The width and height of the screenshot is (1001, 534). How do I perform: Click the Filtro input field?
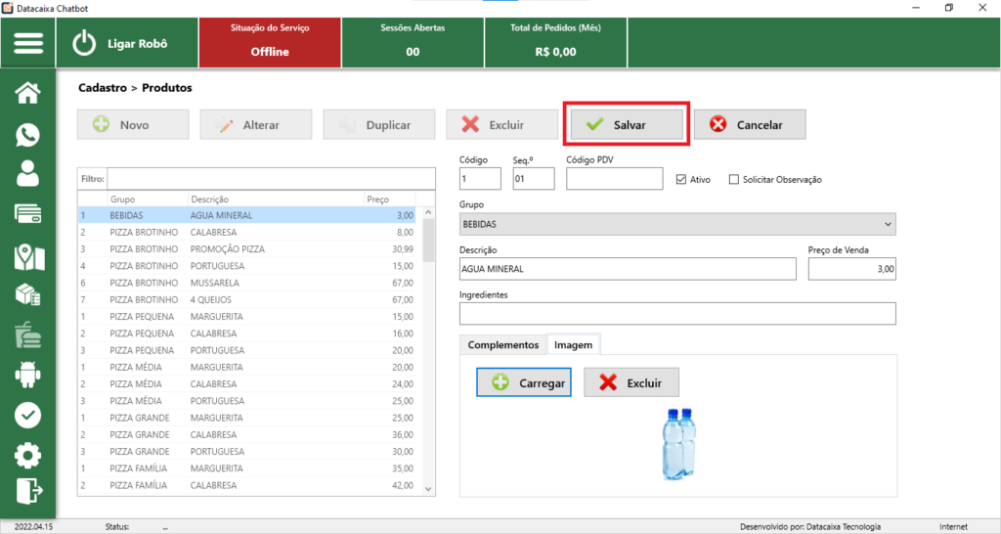[x=270, y=179]
